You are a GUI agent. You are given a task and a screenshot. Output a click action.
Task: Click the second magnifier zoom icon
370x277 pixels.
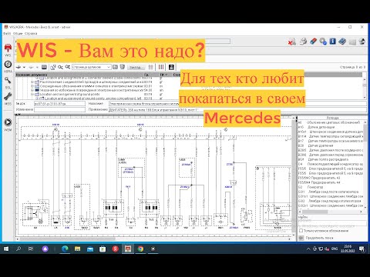coord(67,67)
